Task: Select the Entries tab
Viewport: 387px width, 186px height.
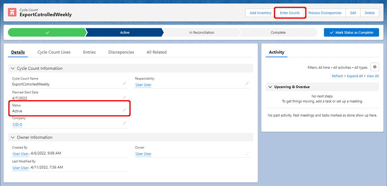Action: click(x=89, y=52)
